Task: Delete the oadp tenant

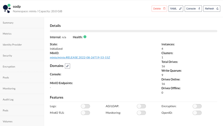Action: (159, 9)
